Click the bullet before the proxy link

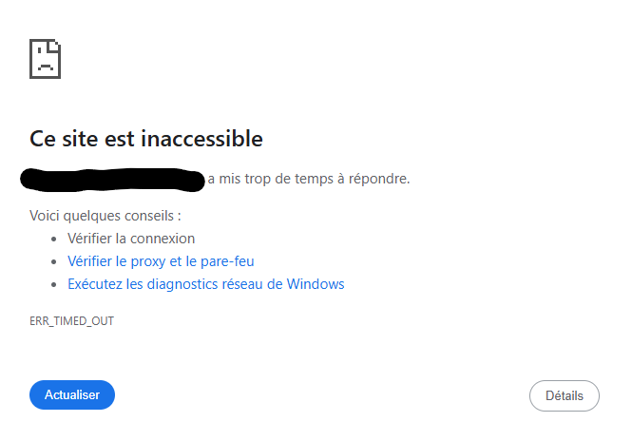pyautogui.click(x=54, y=261)
